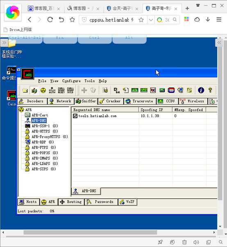Click the Cain logo in title bar
The image size is (227, 247).
pos(27,74)
